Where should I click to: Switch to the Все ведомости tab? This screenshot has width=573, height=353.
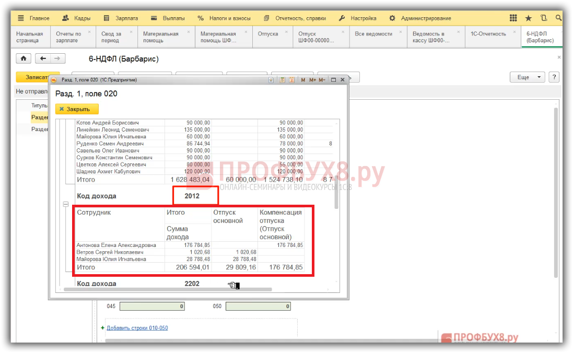click(x=373, y=34)
